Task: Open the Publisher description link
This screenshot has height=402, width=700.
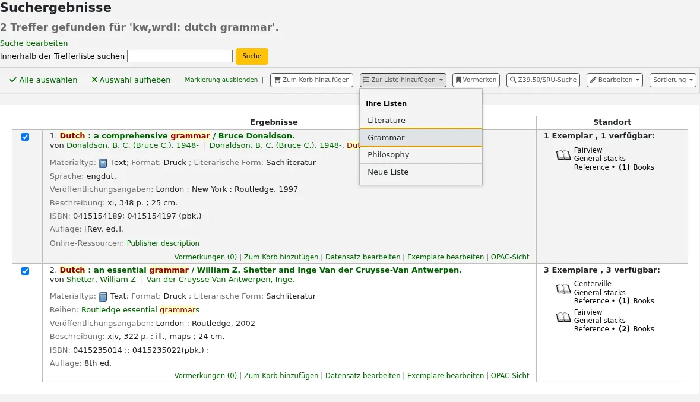Action: pos(163,243)
